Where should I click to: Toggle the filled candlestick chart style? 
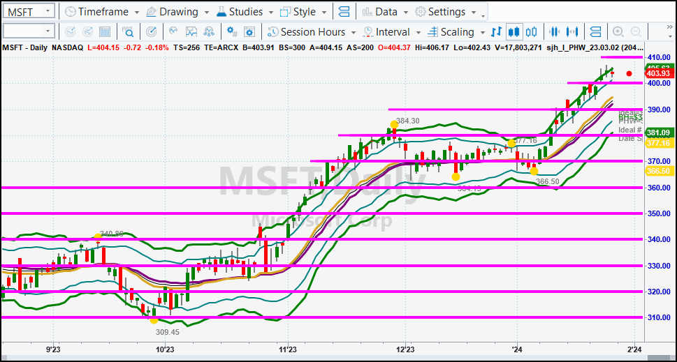click(x=514, y=31)
